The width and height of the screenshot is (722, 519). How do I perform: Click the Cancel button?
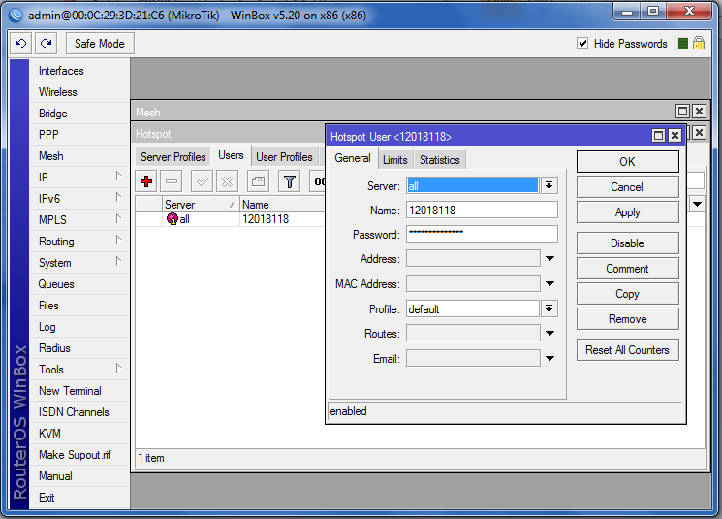[628, 187]
